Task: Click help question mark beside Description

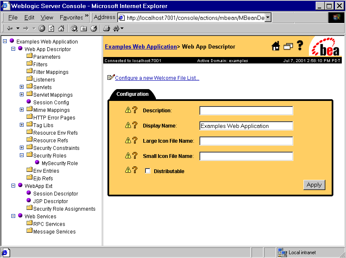Action: (x=135, y=110)
